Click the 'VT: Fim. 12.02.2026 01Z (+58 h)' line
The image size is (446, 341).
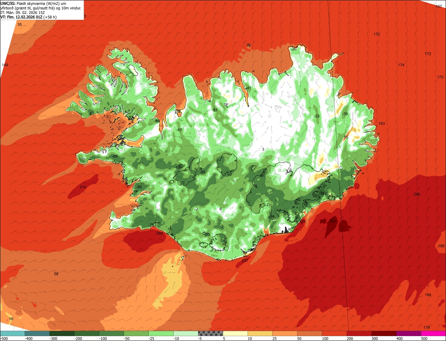(29, 17)
